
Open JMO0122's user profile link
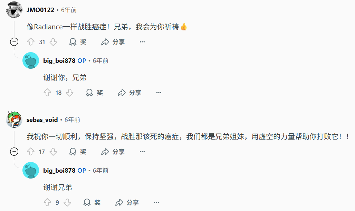coord(40,10)
